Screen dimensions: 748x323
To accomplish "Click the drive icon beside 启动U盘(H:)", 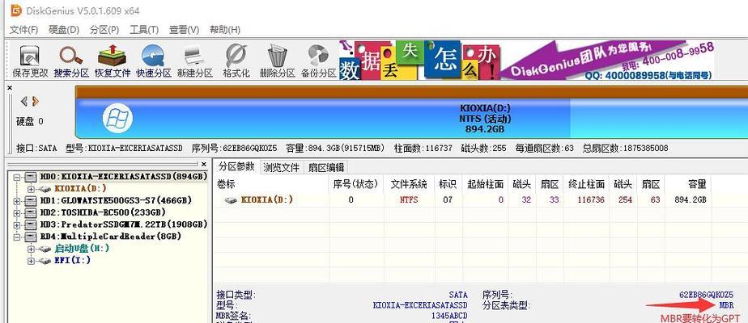I will pyautogui.click(x=45, y=249).
